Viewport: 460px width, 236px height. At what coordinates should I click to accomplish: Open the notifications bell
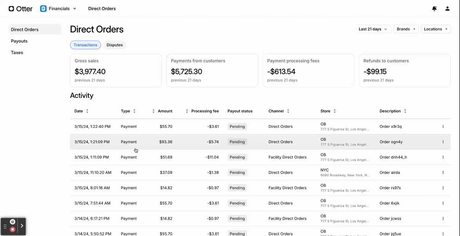pyautogui.click(x=434, y=8)
